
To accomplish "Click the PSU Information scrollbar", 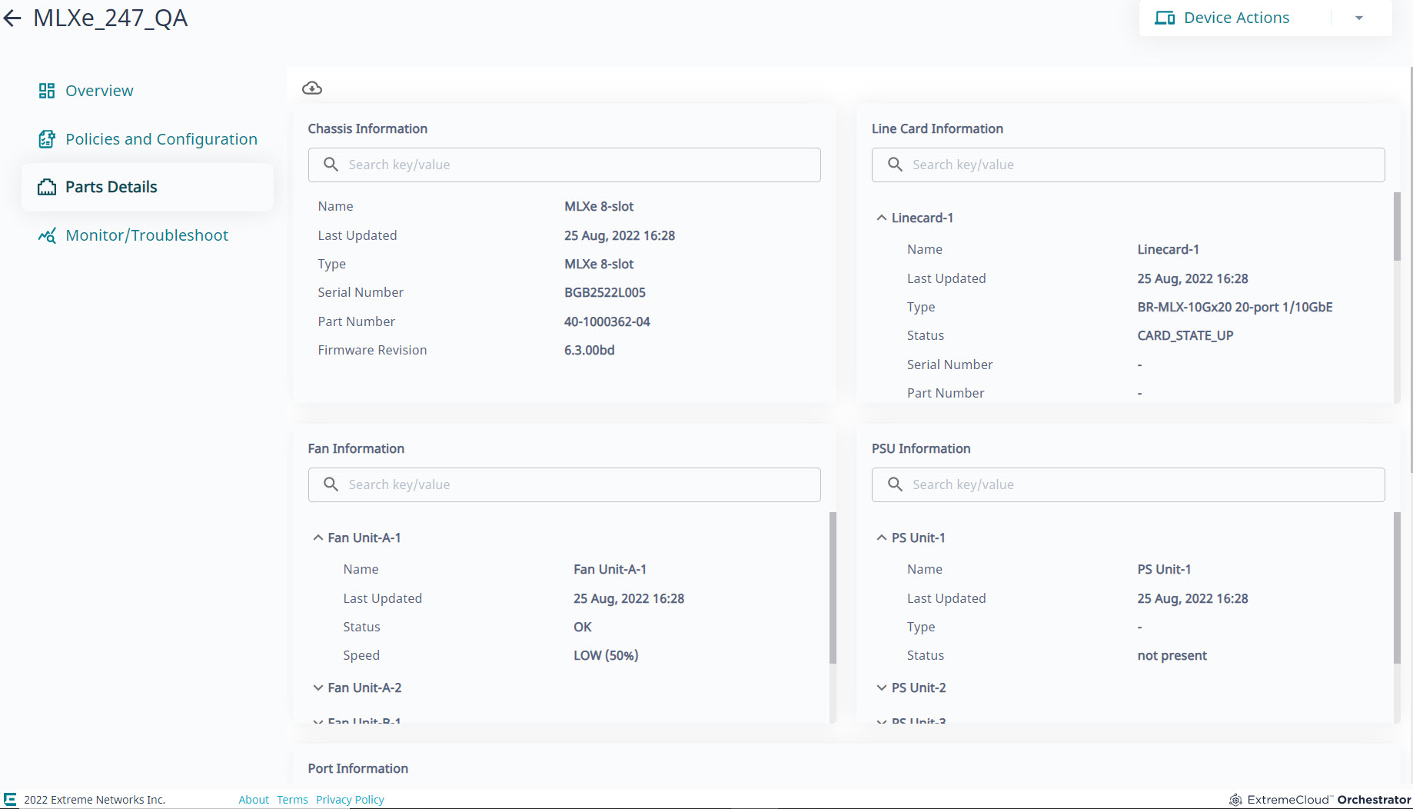I will point(1397,588).
